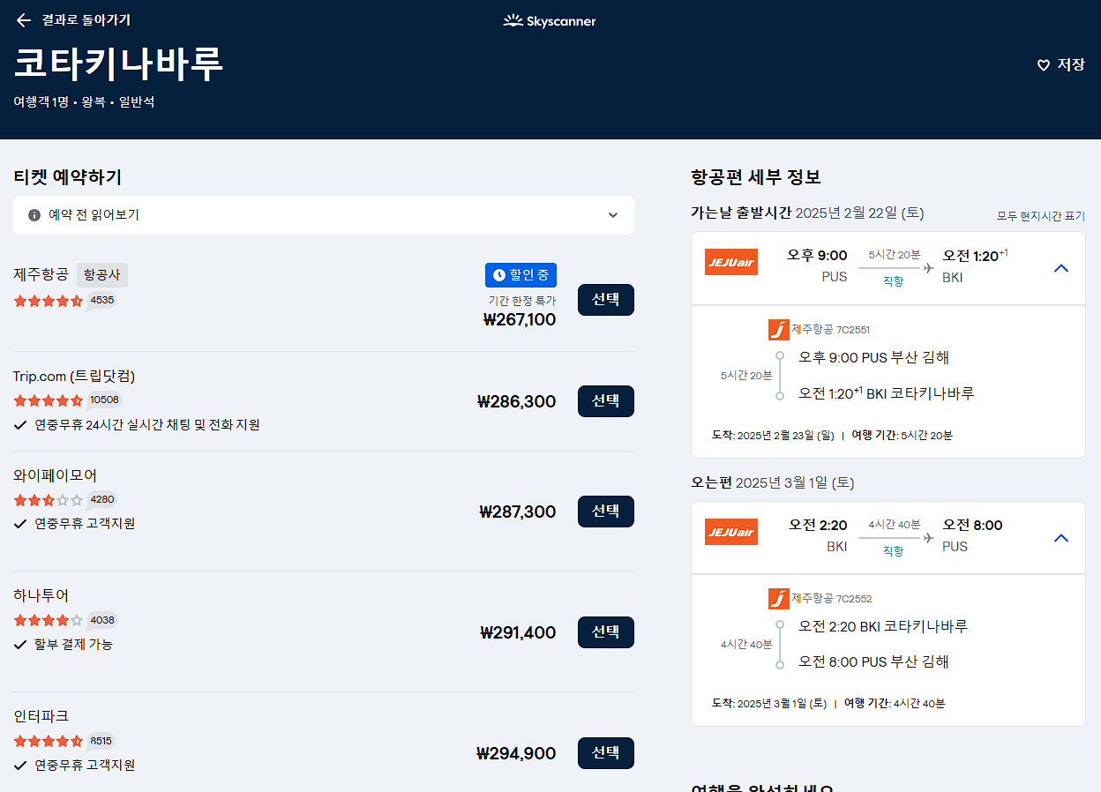Click the outbound JEJUair logo
Viewport: 1101px width, 792px height.
pyautogui.click(x=731, y=262)
